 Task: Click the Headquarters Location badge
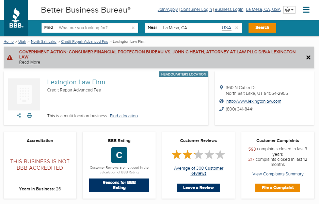point(184,74)
